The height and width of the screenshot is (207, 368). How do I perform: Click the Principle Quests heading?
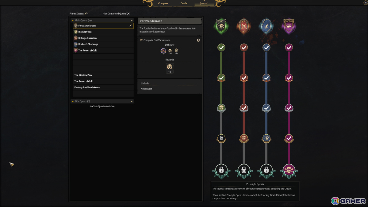[255, 184]
